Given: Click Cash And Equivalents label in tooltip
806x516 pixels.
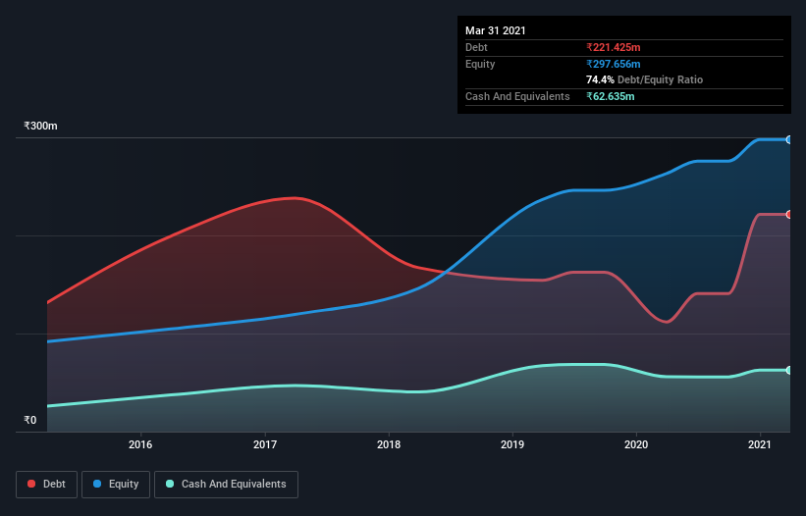Looking at the screenshot, I should coord(517,96).
